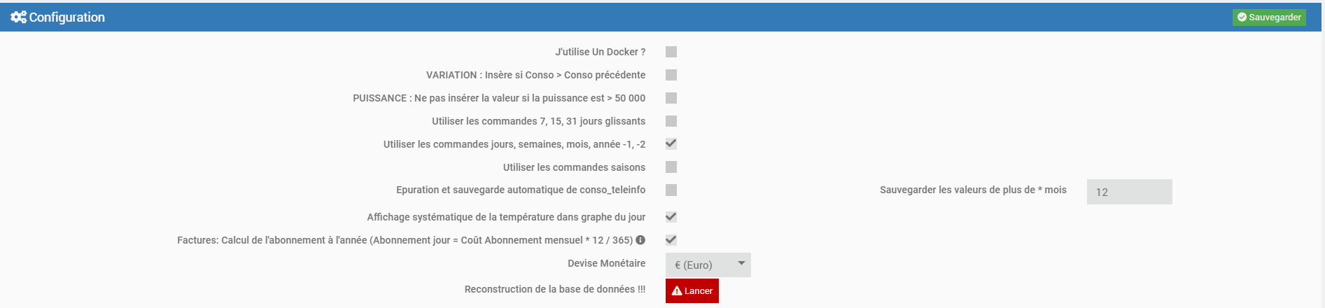This screenshot has height=308, width=1325.
Task: Open the Devise Monétaire dropdown
Action: [x=707, y=265]
